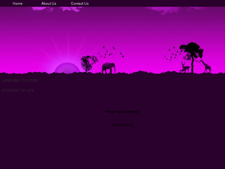Select the LARA MALI CHUDZIK heading text

[20, 81]
